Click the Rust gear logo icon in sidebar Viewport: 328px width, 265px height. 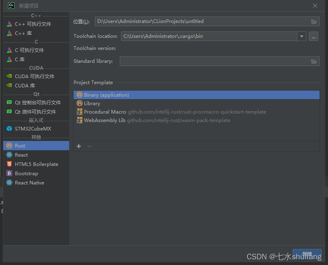pos(9,145)
